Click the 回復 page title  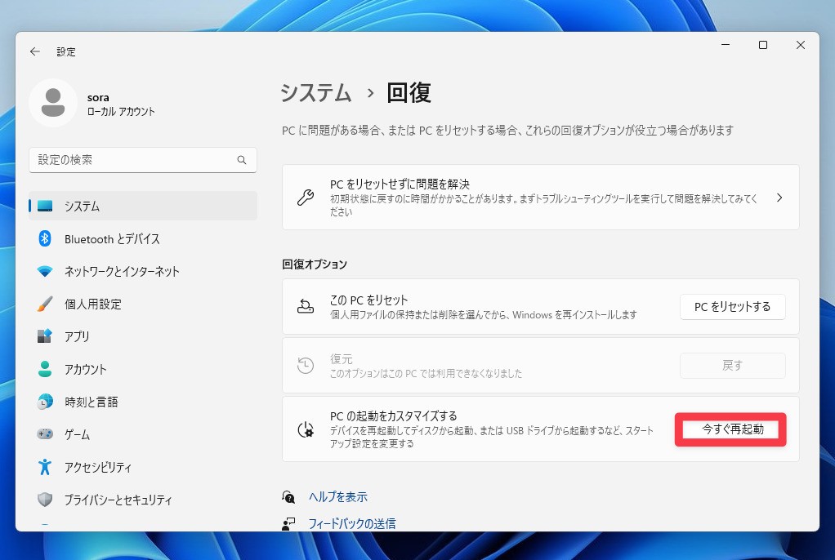coord(409,93)
